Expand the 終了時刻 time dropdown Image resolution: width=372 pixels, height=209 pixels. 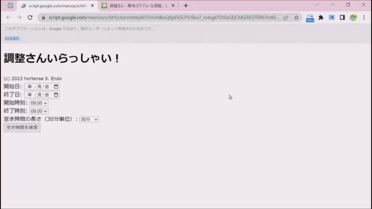[39, 111]
